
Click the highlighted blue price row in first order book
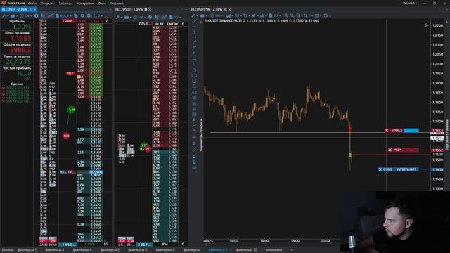[96, 172]
